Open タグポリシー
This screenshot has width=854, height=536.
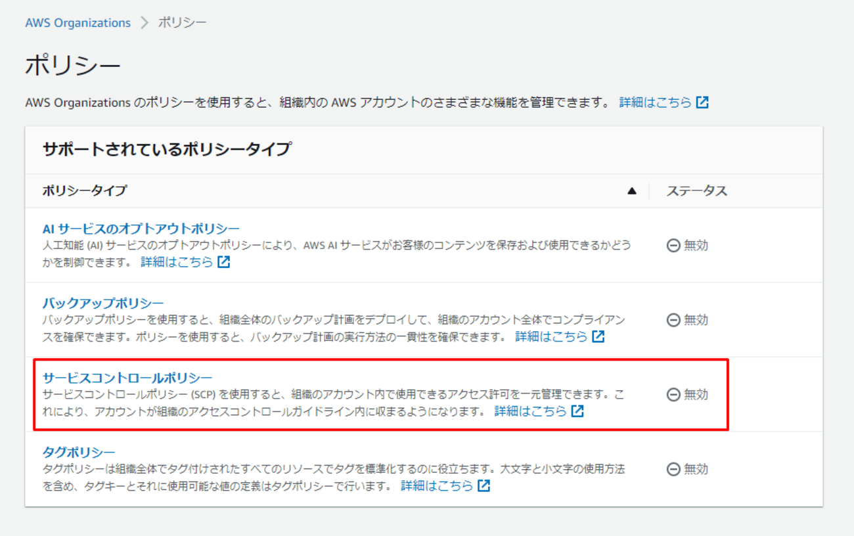tap(79, 452)
